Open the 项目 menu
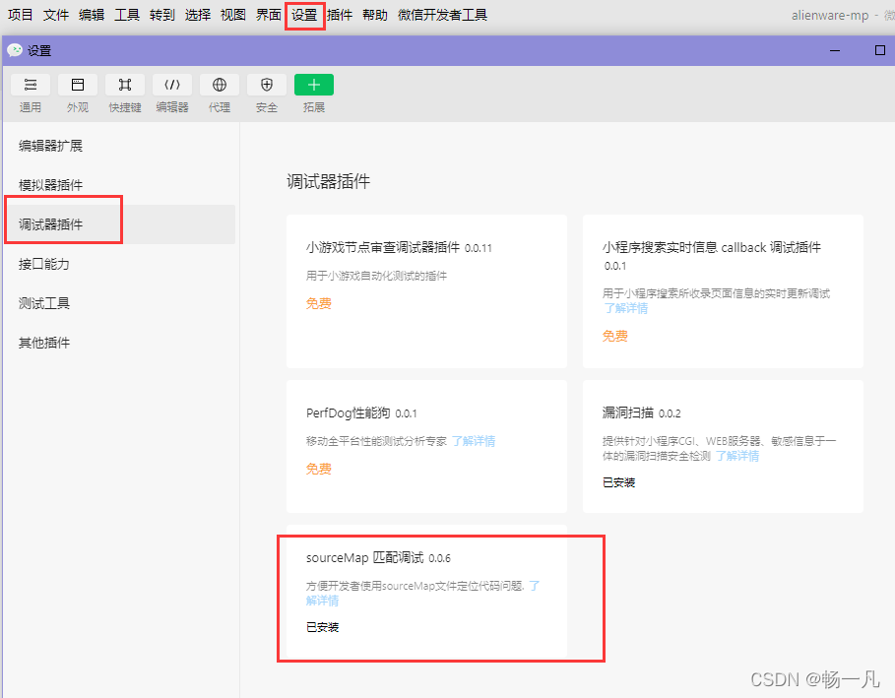Image resolution: width=895 pixels, height=698 pixels. (21, 15)
